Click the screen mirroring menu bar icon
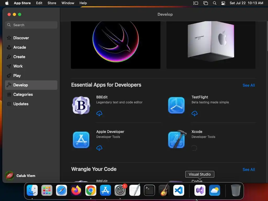 coord(206,3)
